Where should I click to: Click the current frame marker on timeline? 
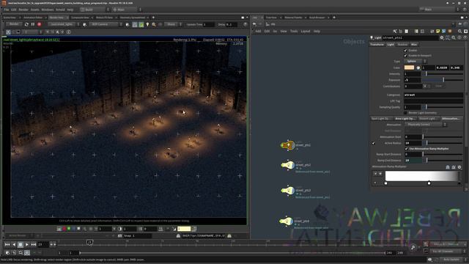point(89,242)
